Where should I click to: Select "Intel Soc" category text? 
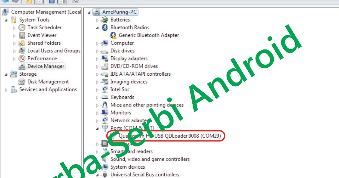120,89
